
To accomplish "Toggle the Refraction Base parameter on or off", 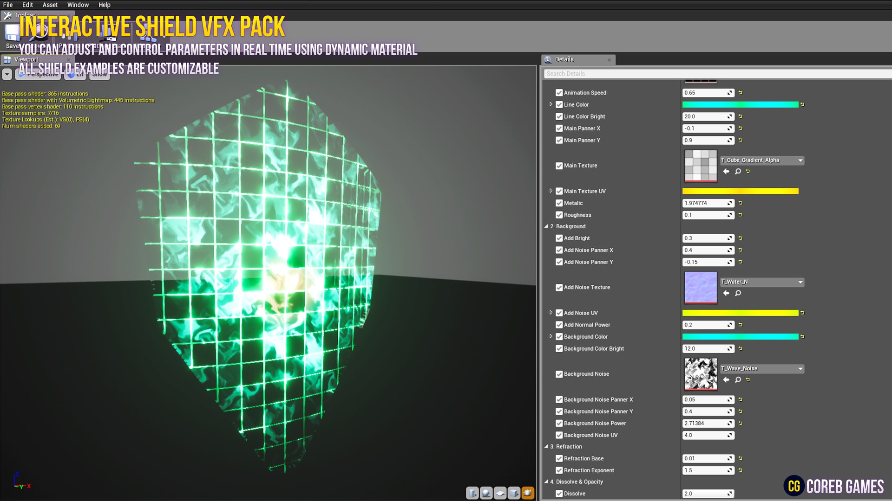I will 559,458.
